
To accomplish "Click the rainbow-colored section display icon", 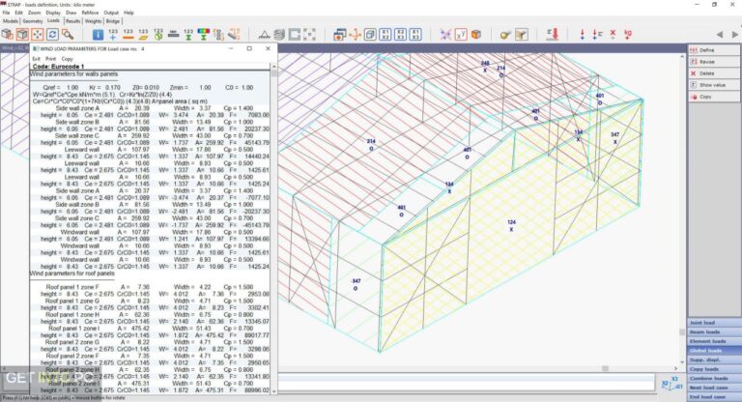I will (204, 34).
